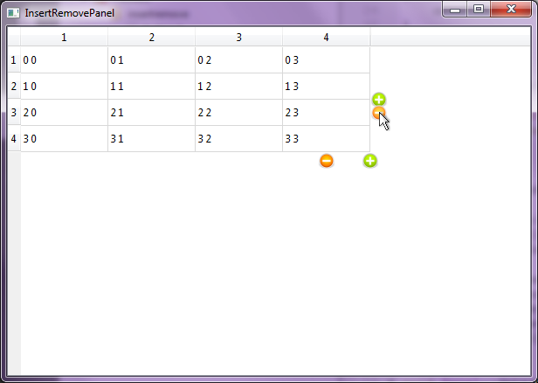
Task: Click cell containing "3 1"
Action: click(152, 138)
